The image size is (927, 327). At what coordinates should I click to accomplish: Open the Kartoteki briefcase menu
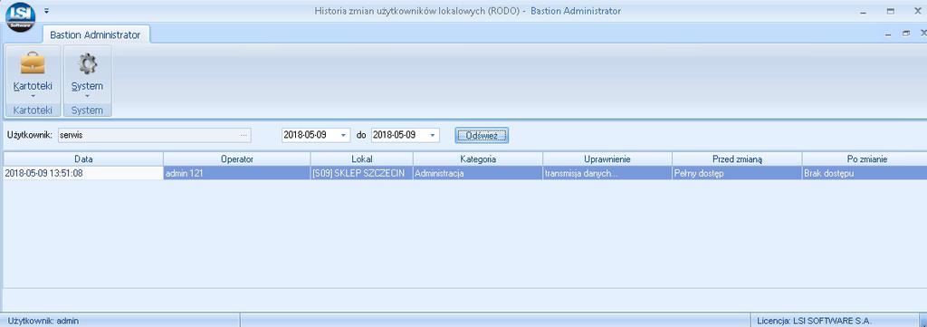point(33,74)
